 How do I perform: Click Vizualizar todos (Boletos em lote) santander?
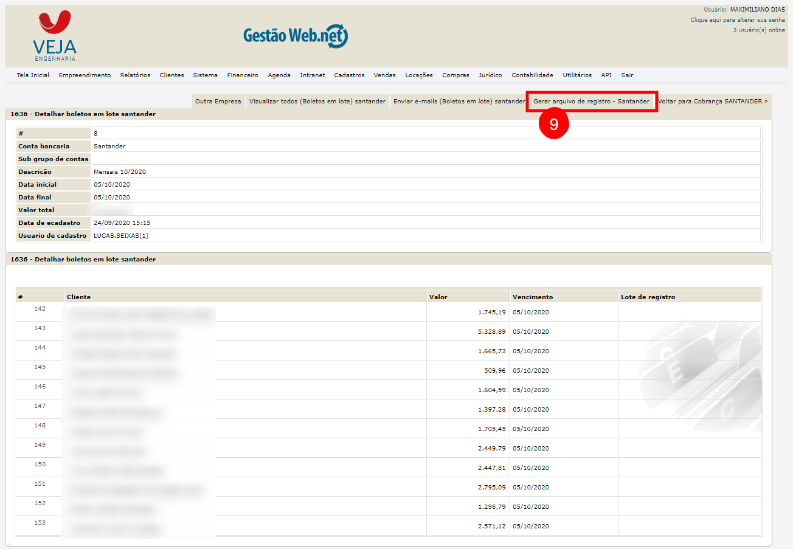click(x=317, y=102)
